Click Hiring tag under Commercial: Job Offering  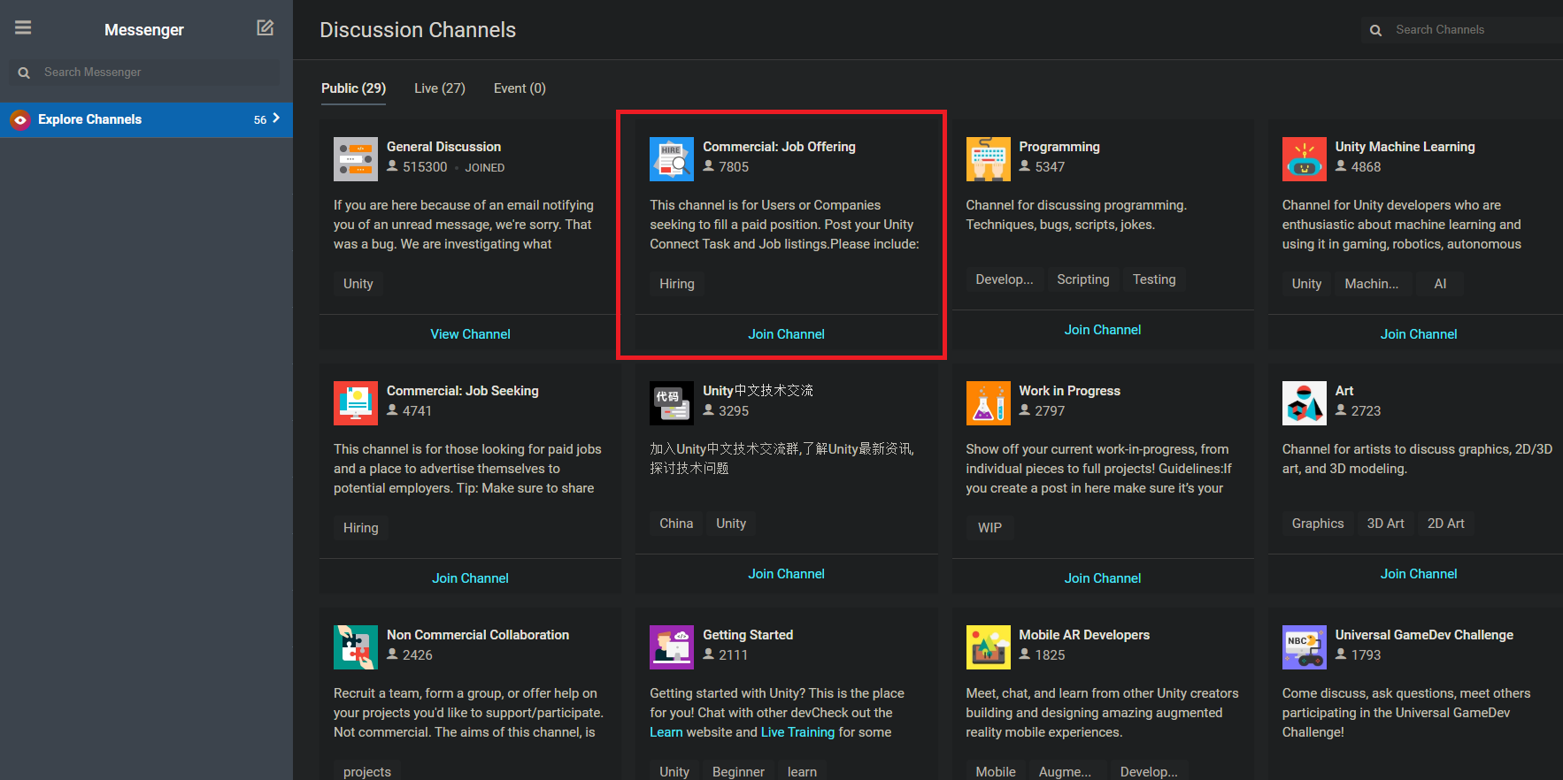coord(677,284)
